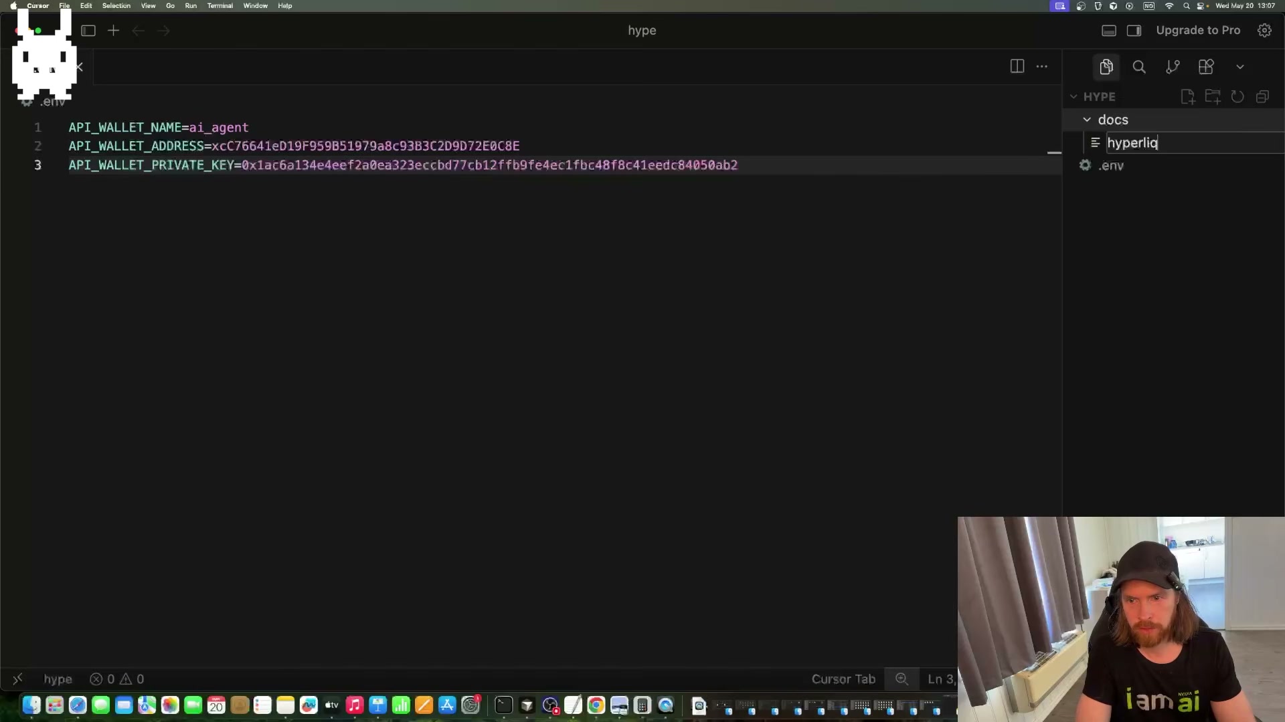Click the API_WALLET_PRIVATE_KEY line
Image resolution: width=1285 pixels, height=722 pixels.
pos(403,165)
